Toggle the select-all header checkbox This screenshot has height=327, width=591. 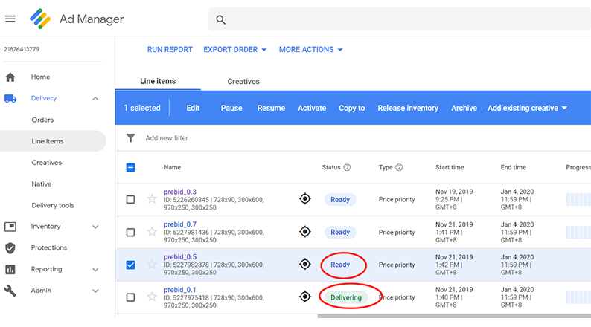130,167
